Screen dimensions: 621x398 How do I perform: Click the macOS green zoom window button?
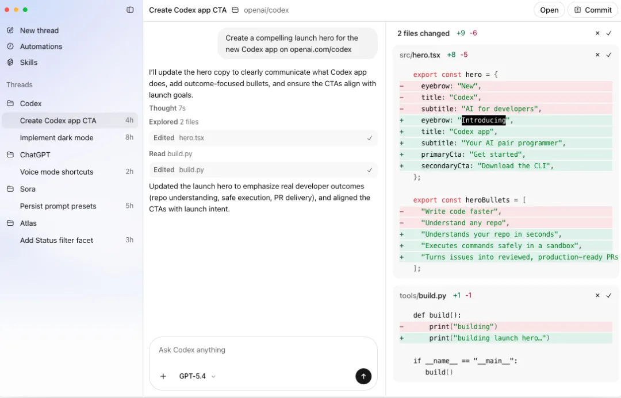(x=25, y=10)
